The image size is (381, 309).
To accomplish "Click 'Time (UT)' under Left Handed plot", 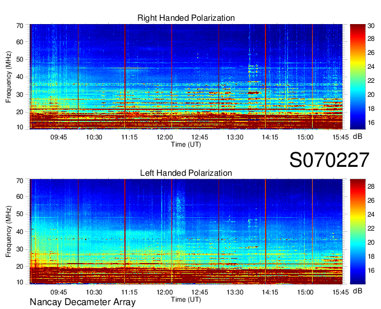I will coord(186,299).
